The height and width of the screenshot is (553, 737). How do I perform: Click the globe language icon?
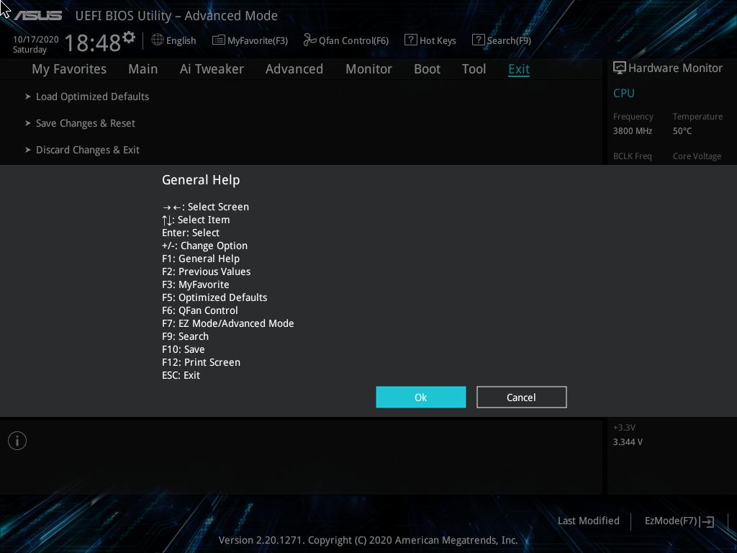point(158,40)
